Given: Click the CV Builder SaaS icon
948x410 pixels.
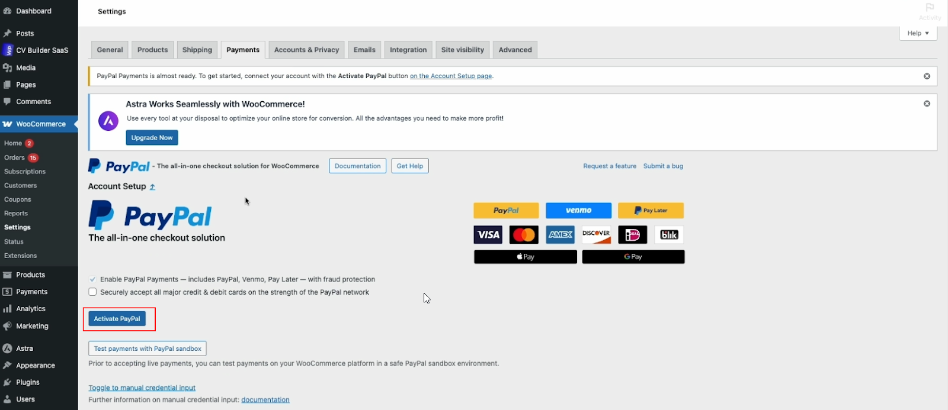Looking at the screenshot, I should coord(8,50).
